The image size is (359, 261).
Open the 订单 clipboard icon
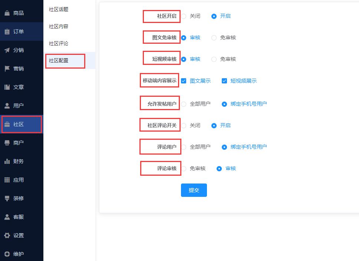[x=7, y=32]
